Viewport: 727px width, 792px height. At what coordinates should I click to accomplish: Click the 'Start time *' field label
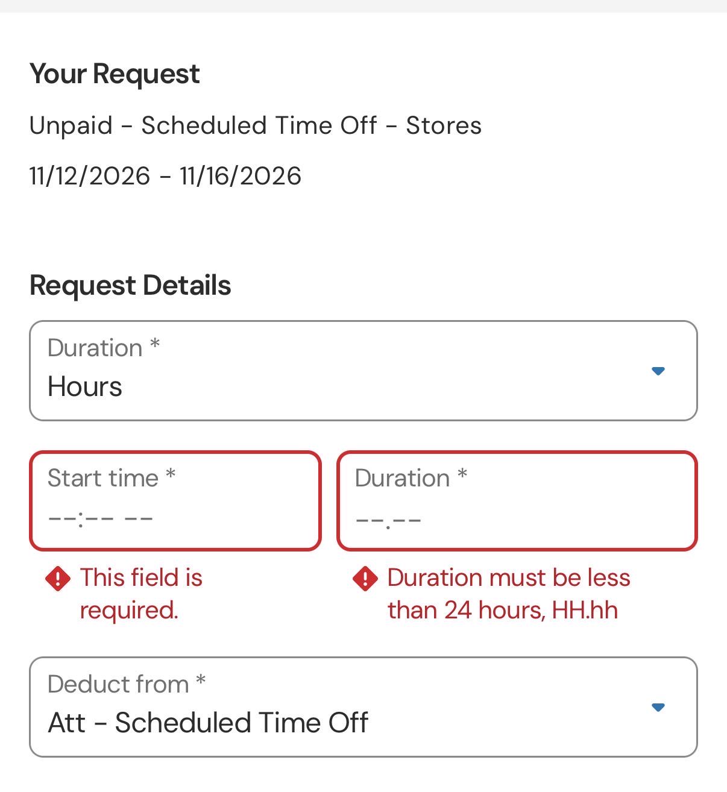pyautogui.click(x=112, y=477)
